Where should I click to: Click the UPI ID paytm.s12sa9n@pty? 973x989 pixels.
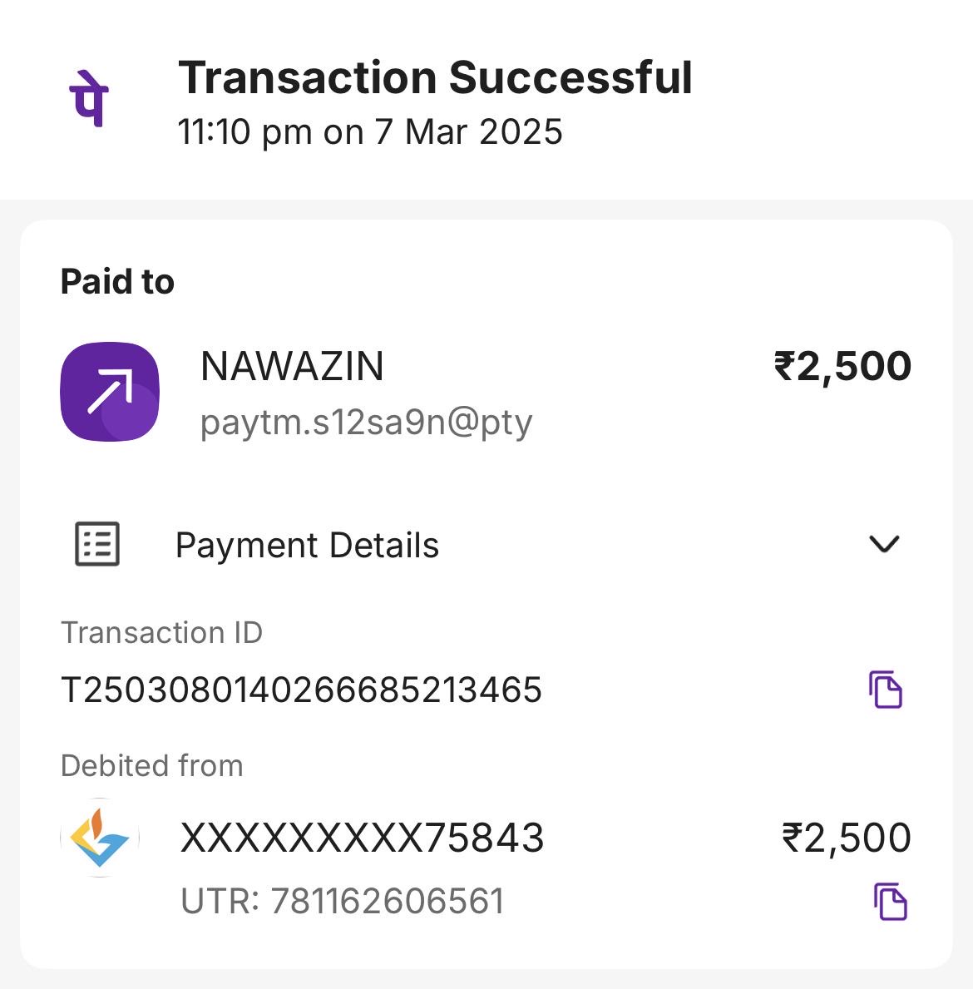[x=366, y=423]
